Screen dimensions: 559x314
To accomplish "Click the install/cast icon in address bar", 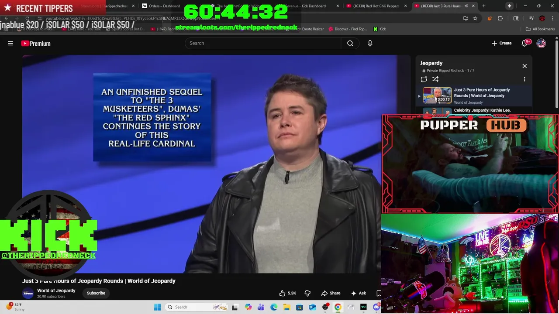I will [466, 18].
